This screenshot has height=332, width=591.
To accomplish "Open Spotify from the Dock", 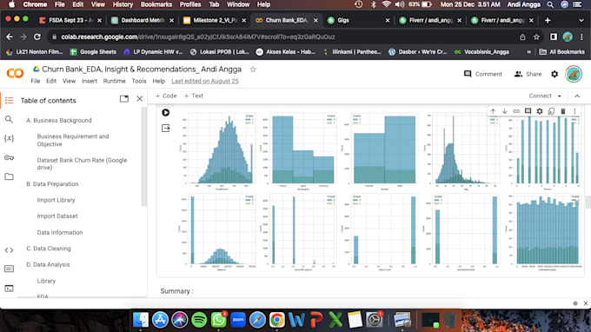I will [199, 320].
